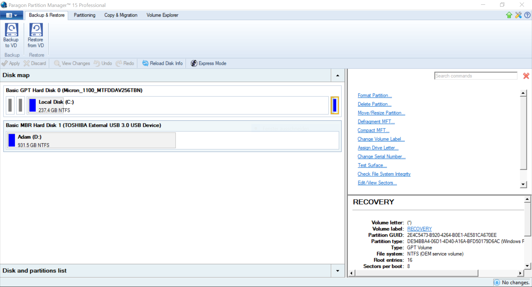Select the Basic GPT Hard Disk 0 header
The width and height of the screenshot is (532, 287).
tap(74, 90)
